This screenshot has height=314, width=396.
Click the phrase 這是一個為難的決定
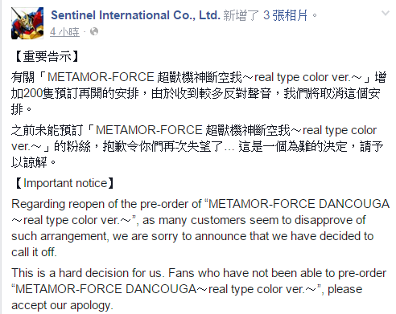click(x=293, y=146)
